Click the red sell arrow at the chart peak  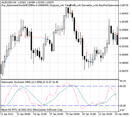click(72, 11)
